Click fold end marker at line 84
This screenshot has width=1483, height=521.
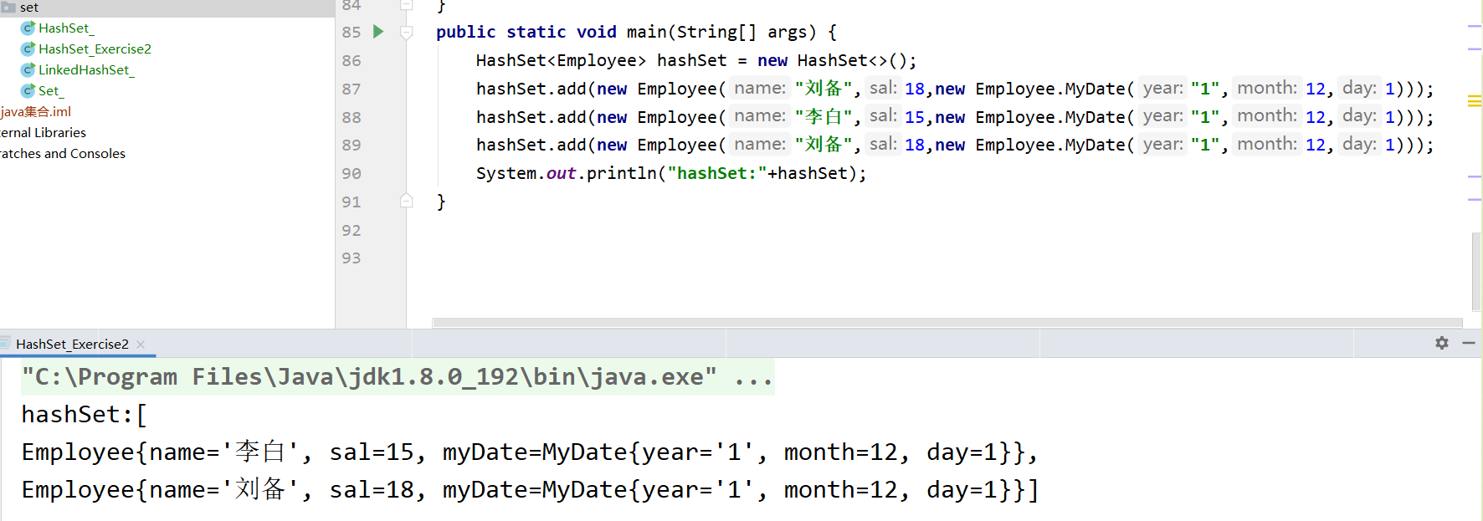tap(407, 5)
